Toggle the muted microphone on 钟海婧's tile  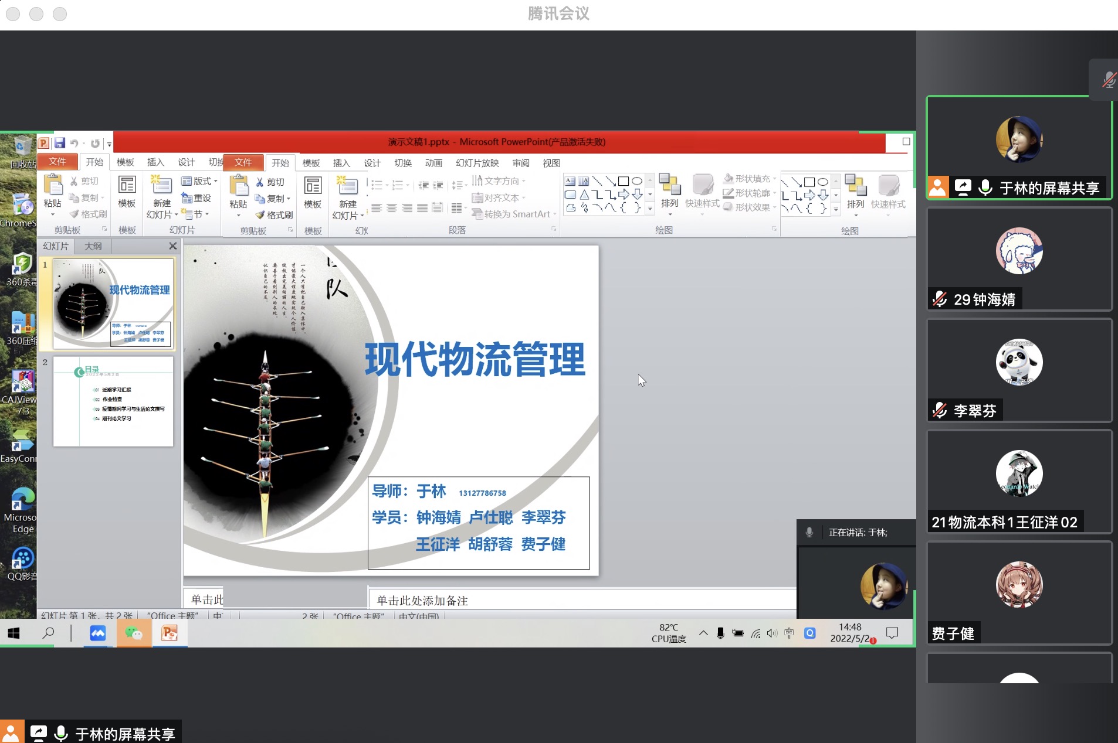940,299
